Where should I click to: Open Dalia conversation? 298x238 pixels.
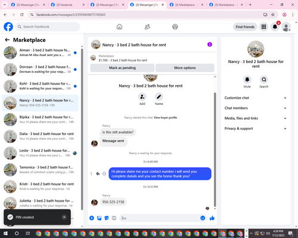[40, 136]
